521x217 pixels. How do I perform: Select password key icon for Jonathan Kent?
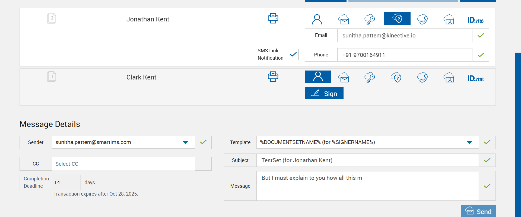(370, 19)
